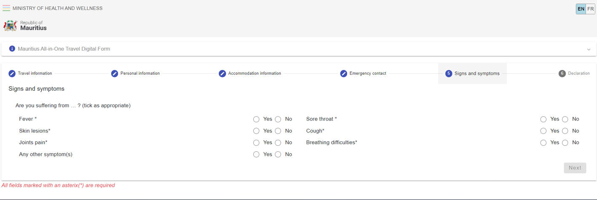Select No for Skin lesions

tap(278, 131)
